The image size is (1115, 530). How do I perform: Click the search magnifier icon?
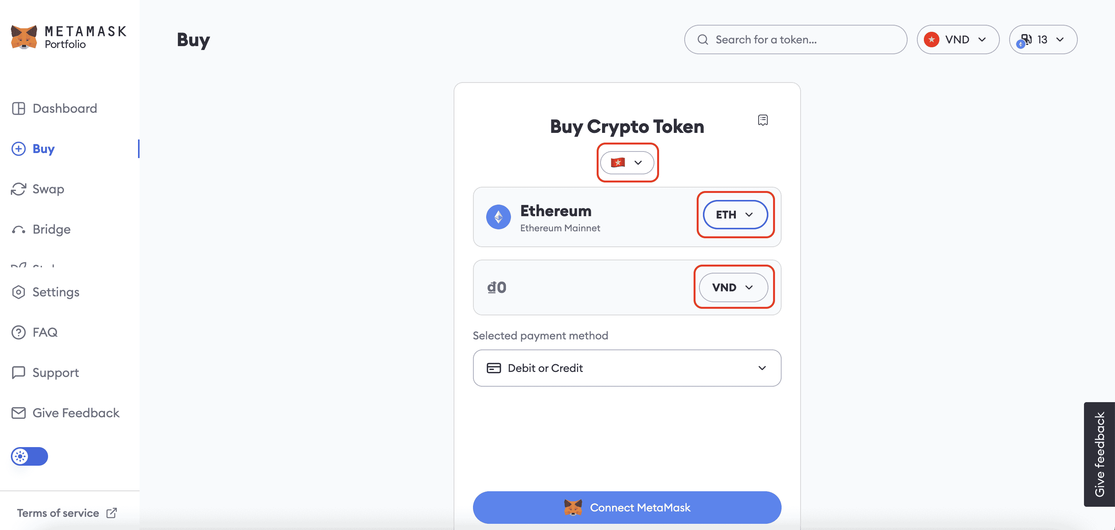[x=702, y=40]
